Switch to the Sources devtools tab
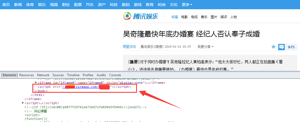Image resolution: width=300 pixels, height=122 pixels. [58, 75]
